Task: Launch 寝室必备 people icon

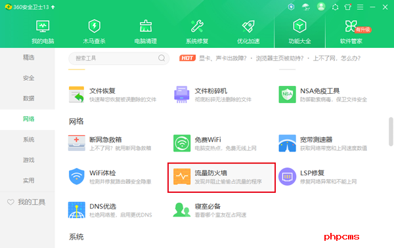Action: click(181, 209)
